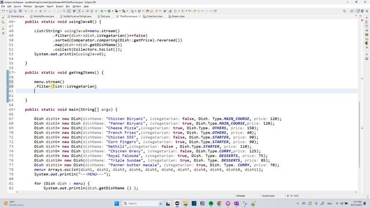
Task: Collapse the main method fold at line 65
Action: click(14, 109)
